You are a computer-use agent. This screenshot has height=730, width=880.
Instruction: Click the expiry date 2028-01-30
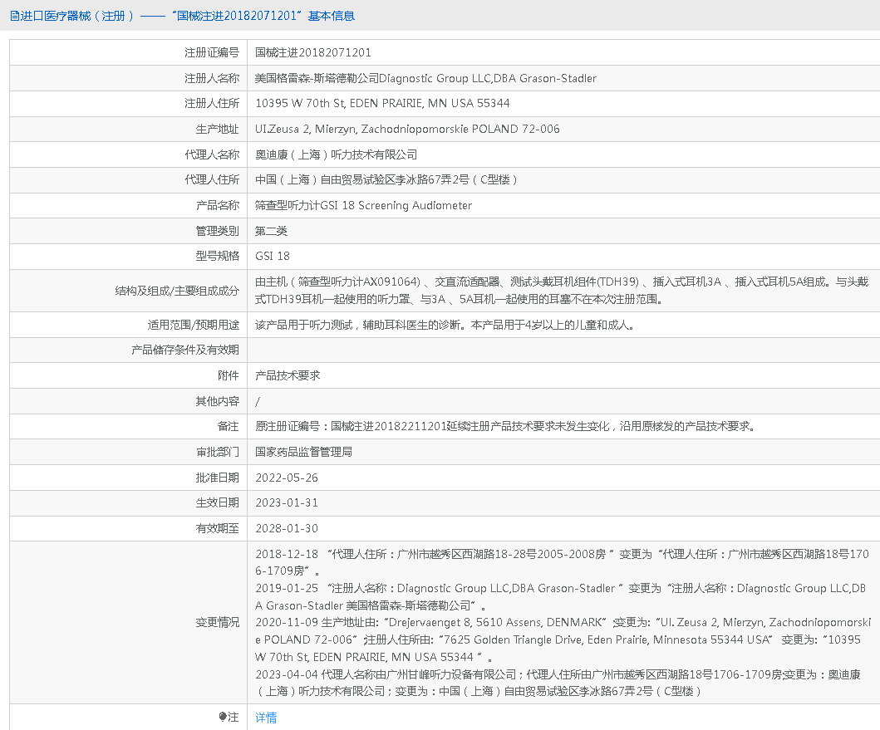tap(287, 528)
